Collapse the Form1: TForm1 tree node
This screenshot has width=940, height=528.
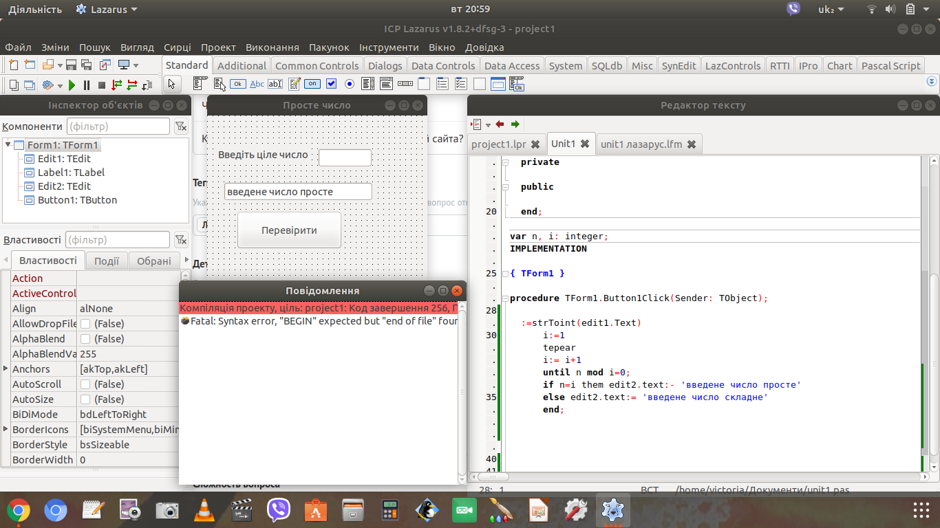8,144
